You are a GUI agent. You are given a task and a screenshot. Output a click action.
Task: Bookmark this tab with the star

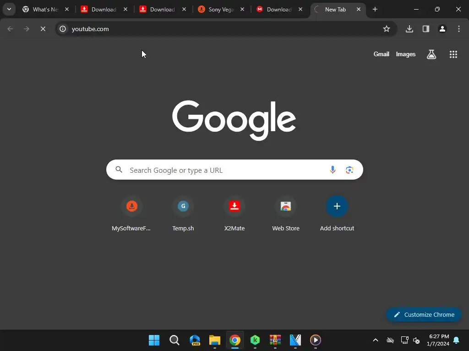(x=387, y=29)
